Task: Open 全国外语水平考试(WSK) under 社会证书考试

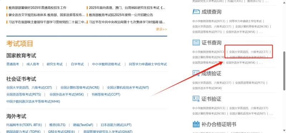Action: (x=66, y=94)
